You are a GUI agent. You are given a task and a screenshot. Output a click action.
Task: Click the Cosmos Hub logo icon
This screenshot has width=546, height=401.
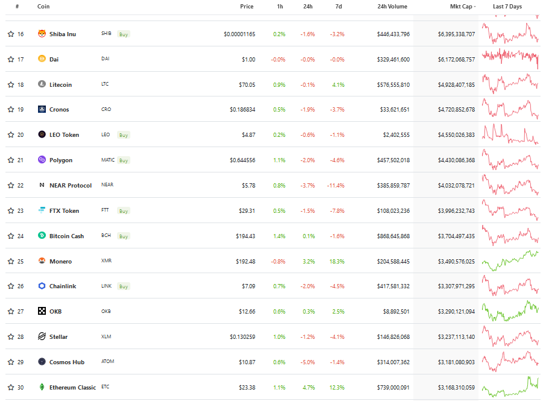[42, 362]
